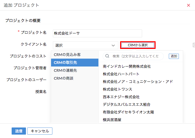Click the CRMから選択 button

[x=138, y=45]
